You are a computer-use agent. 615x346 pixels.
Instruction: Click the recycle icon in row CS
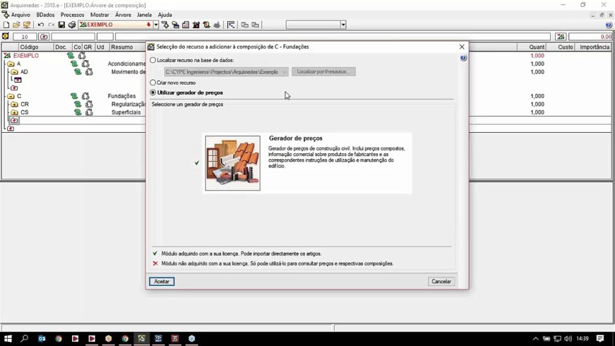pos(89,112)
